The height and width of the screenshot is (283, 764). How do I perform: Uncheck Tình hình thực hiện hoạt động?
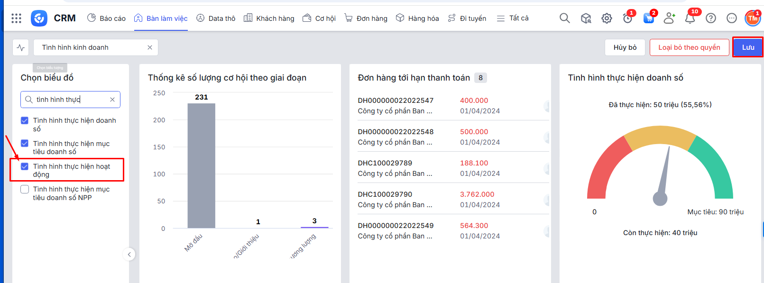[25, 166]
